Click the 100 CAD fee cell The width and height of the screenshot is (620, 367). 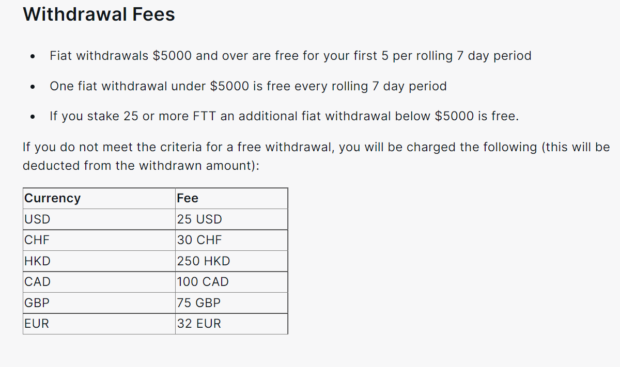pyautogui.click(x=203, y=282)
